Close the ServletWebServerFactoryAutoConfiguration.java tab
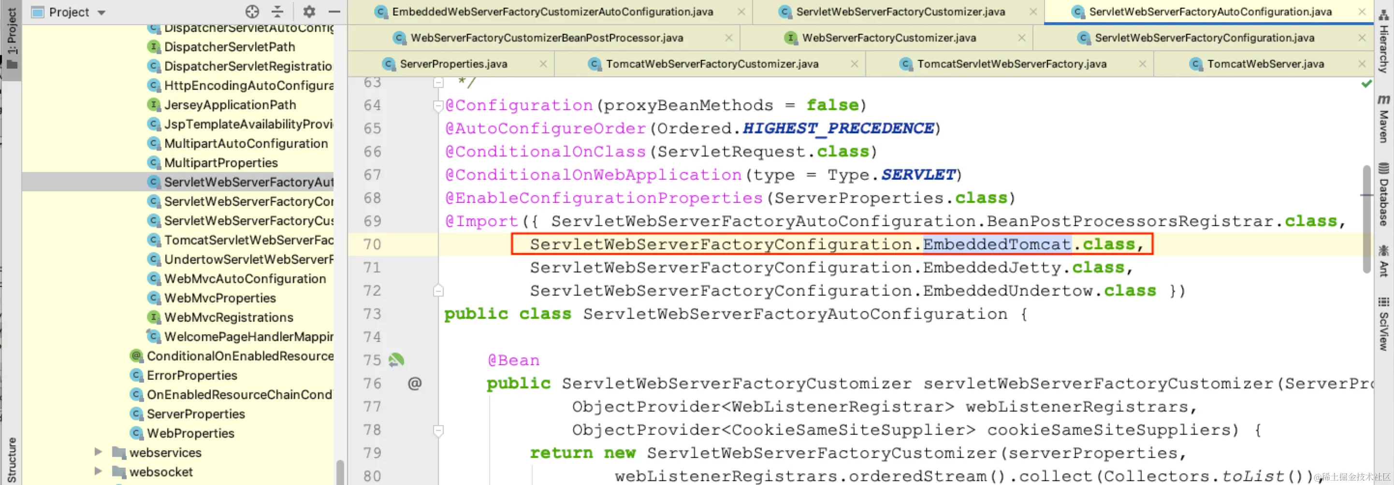 (x=1362, y=12)
